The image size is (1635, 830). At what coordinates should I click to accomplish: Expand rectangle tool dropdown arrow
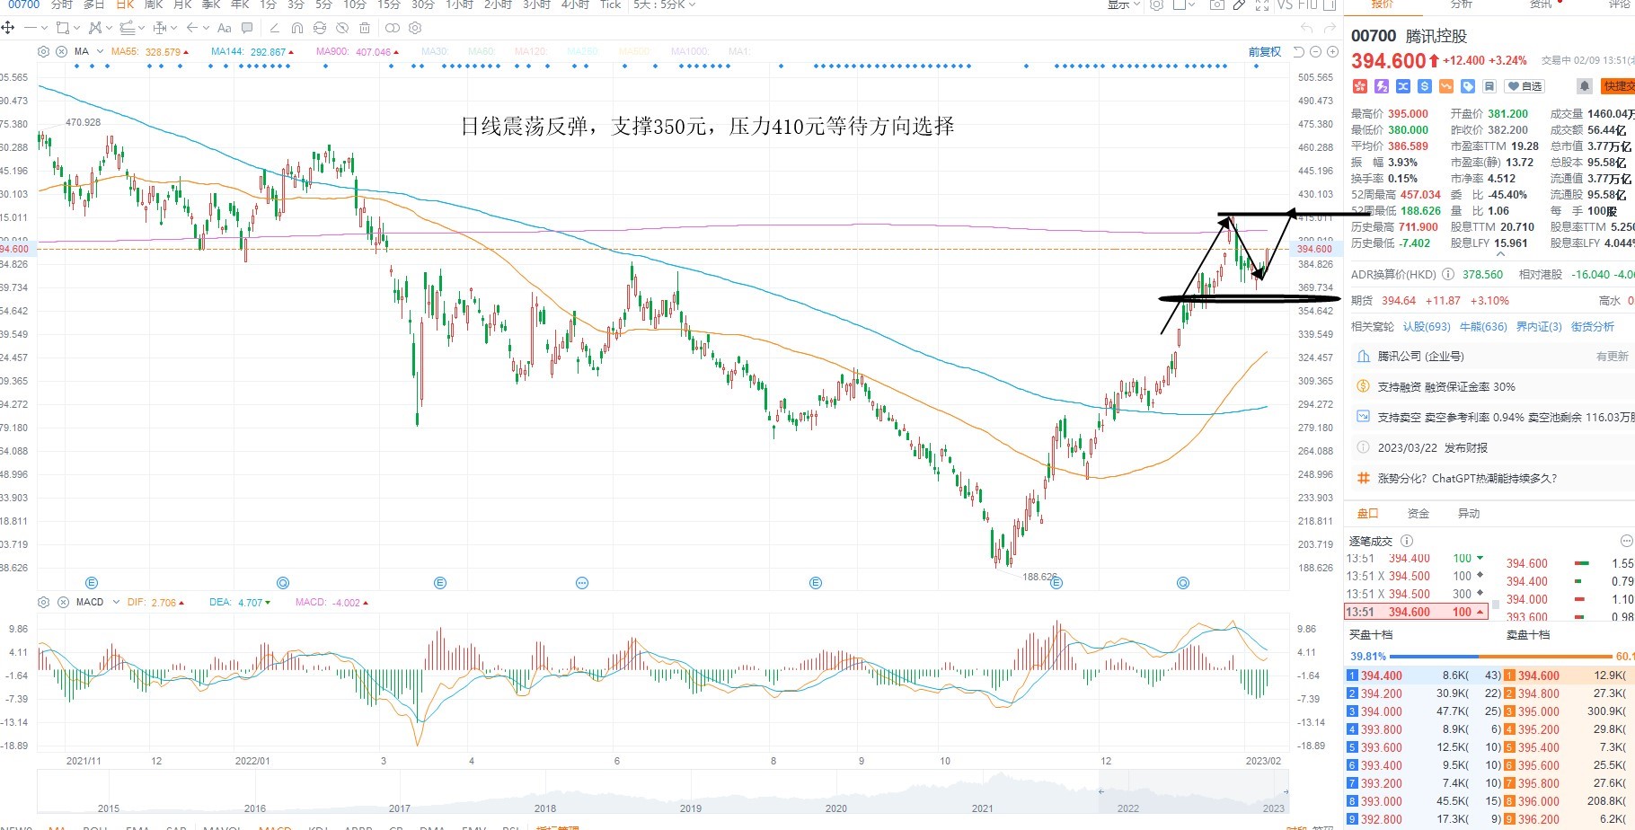click(76, 28)
